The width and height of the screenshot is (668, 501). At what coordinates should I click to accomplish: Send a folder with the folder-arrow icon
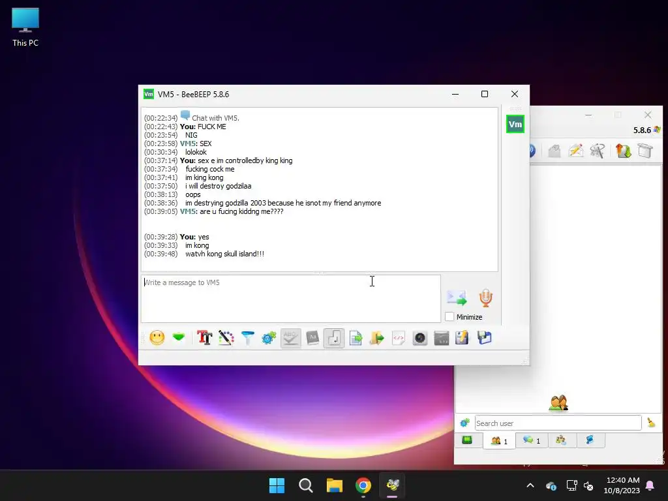[x=377, y=339]
